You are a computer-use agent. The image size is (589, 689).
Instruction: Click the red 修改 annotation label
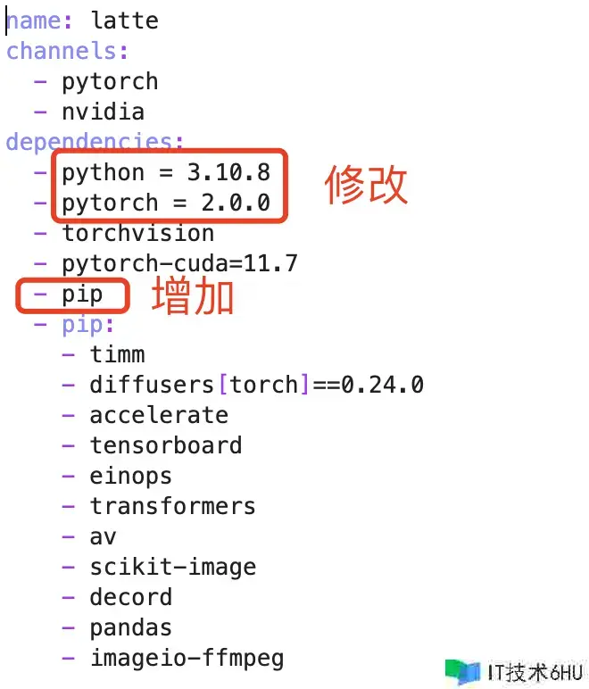[366, 185]
